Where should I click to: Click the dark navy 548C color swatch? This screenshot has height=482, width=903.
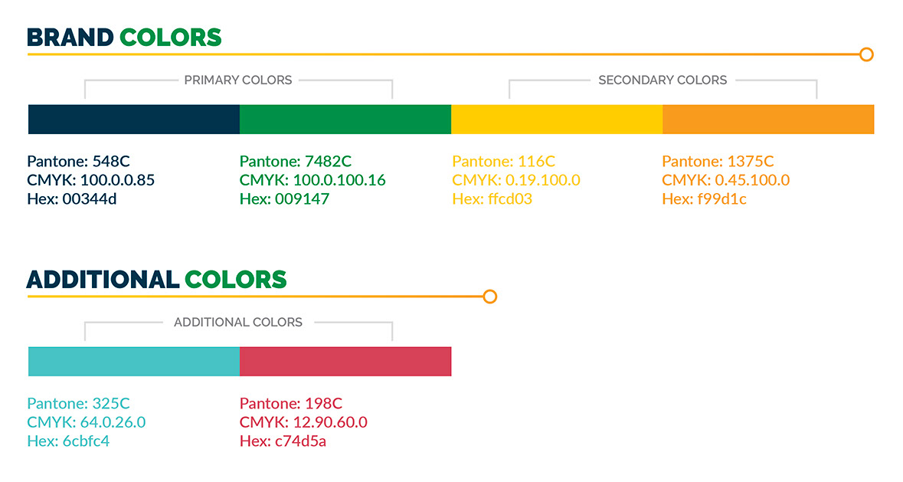pyautogui.click(x=134, y=119)
